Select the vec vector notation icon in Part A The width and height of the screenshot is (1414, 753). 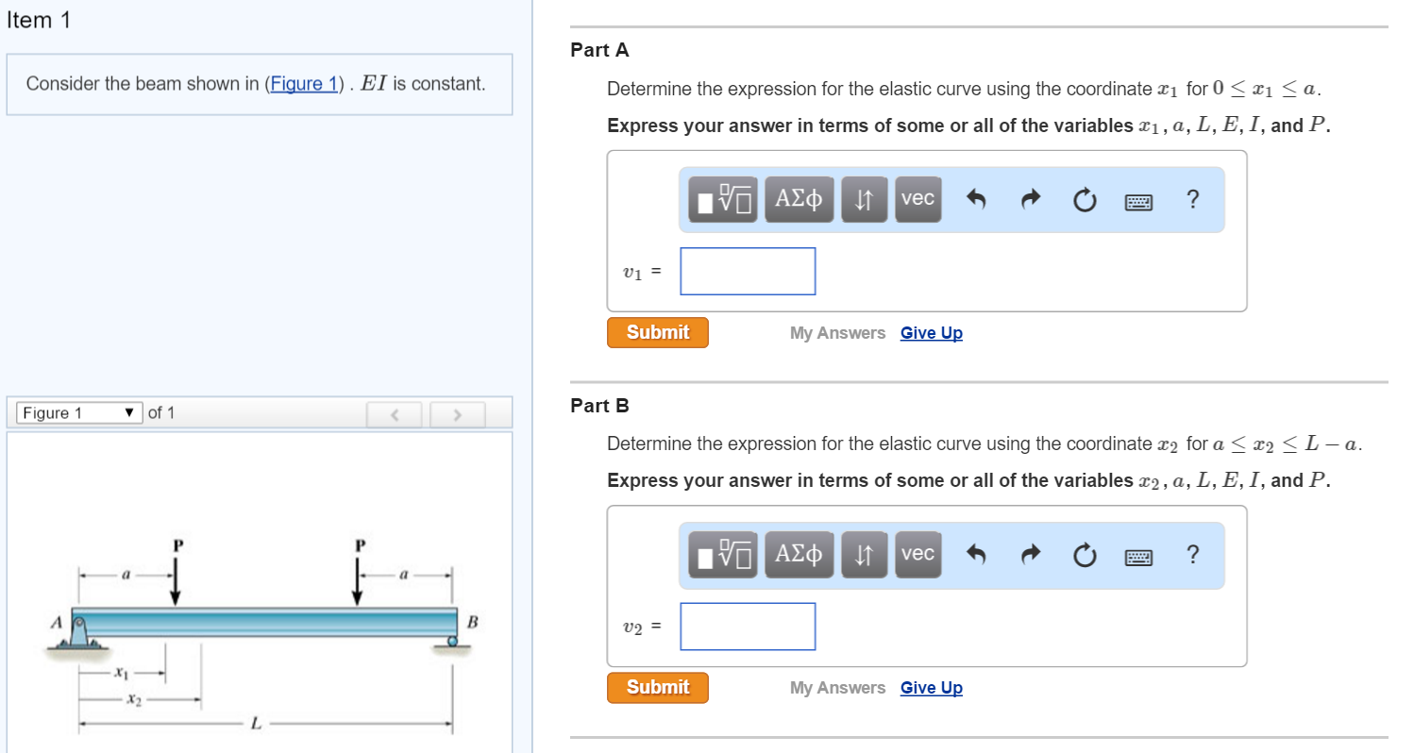coord(917,198)
